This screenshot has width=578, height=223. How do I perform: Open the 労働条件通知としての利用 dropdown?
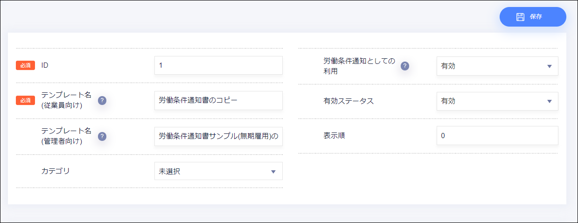[x=497, y=66]
